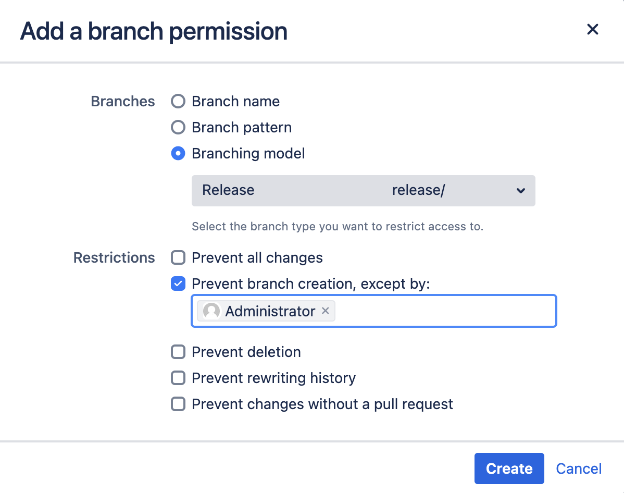Enable Prevent all changes
This screenshot has height=493, width=624.
[178, 257]
